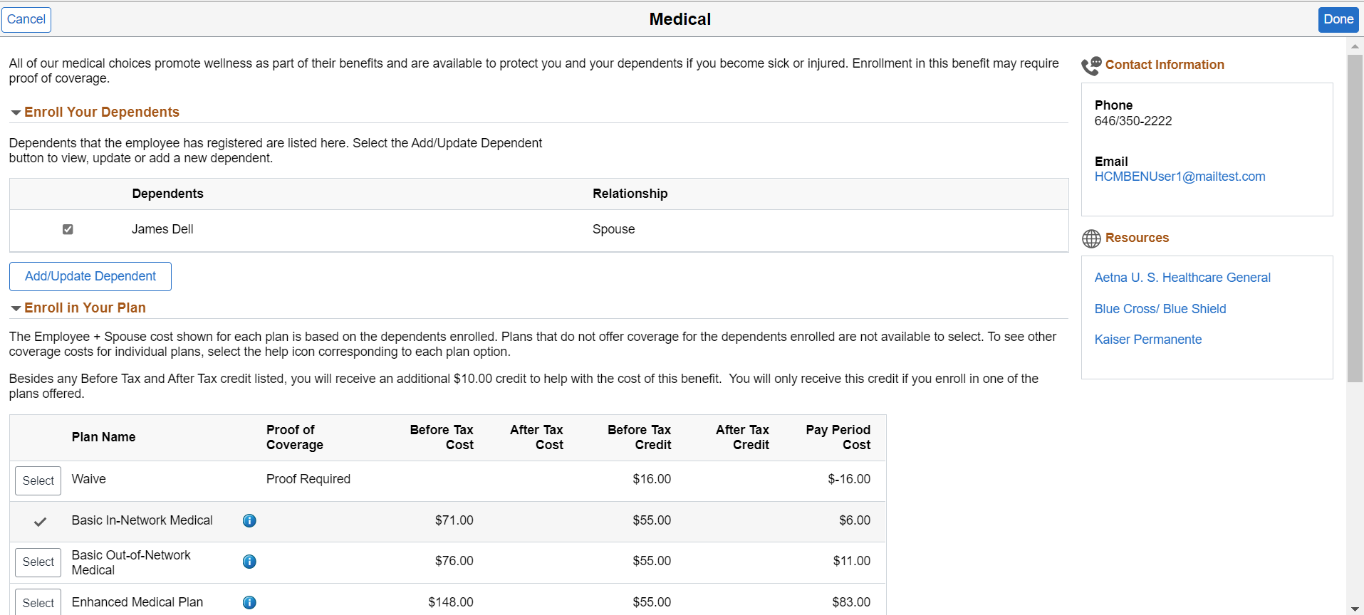Open the Blue Cross/ Blue Shield resource
The width and height of the screenshot is (1364, 615).
tap(1160, 309)
